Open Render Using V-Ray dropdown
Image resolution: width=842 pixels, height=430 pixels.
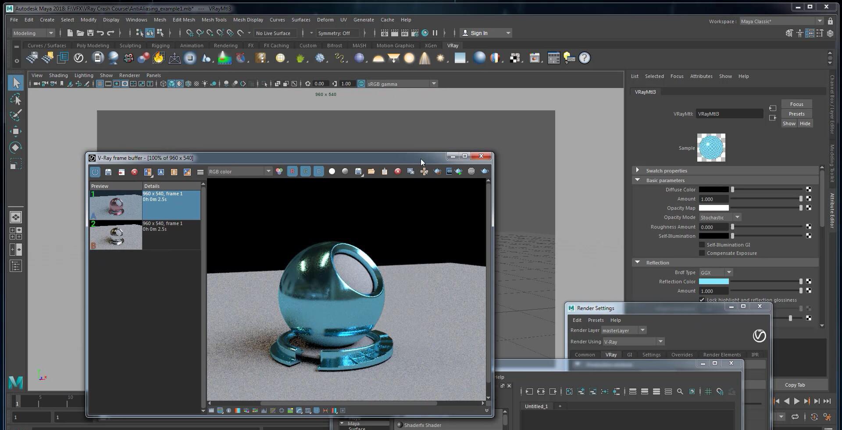click(x=633, y=342)
